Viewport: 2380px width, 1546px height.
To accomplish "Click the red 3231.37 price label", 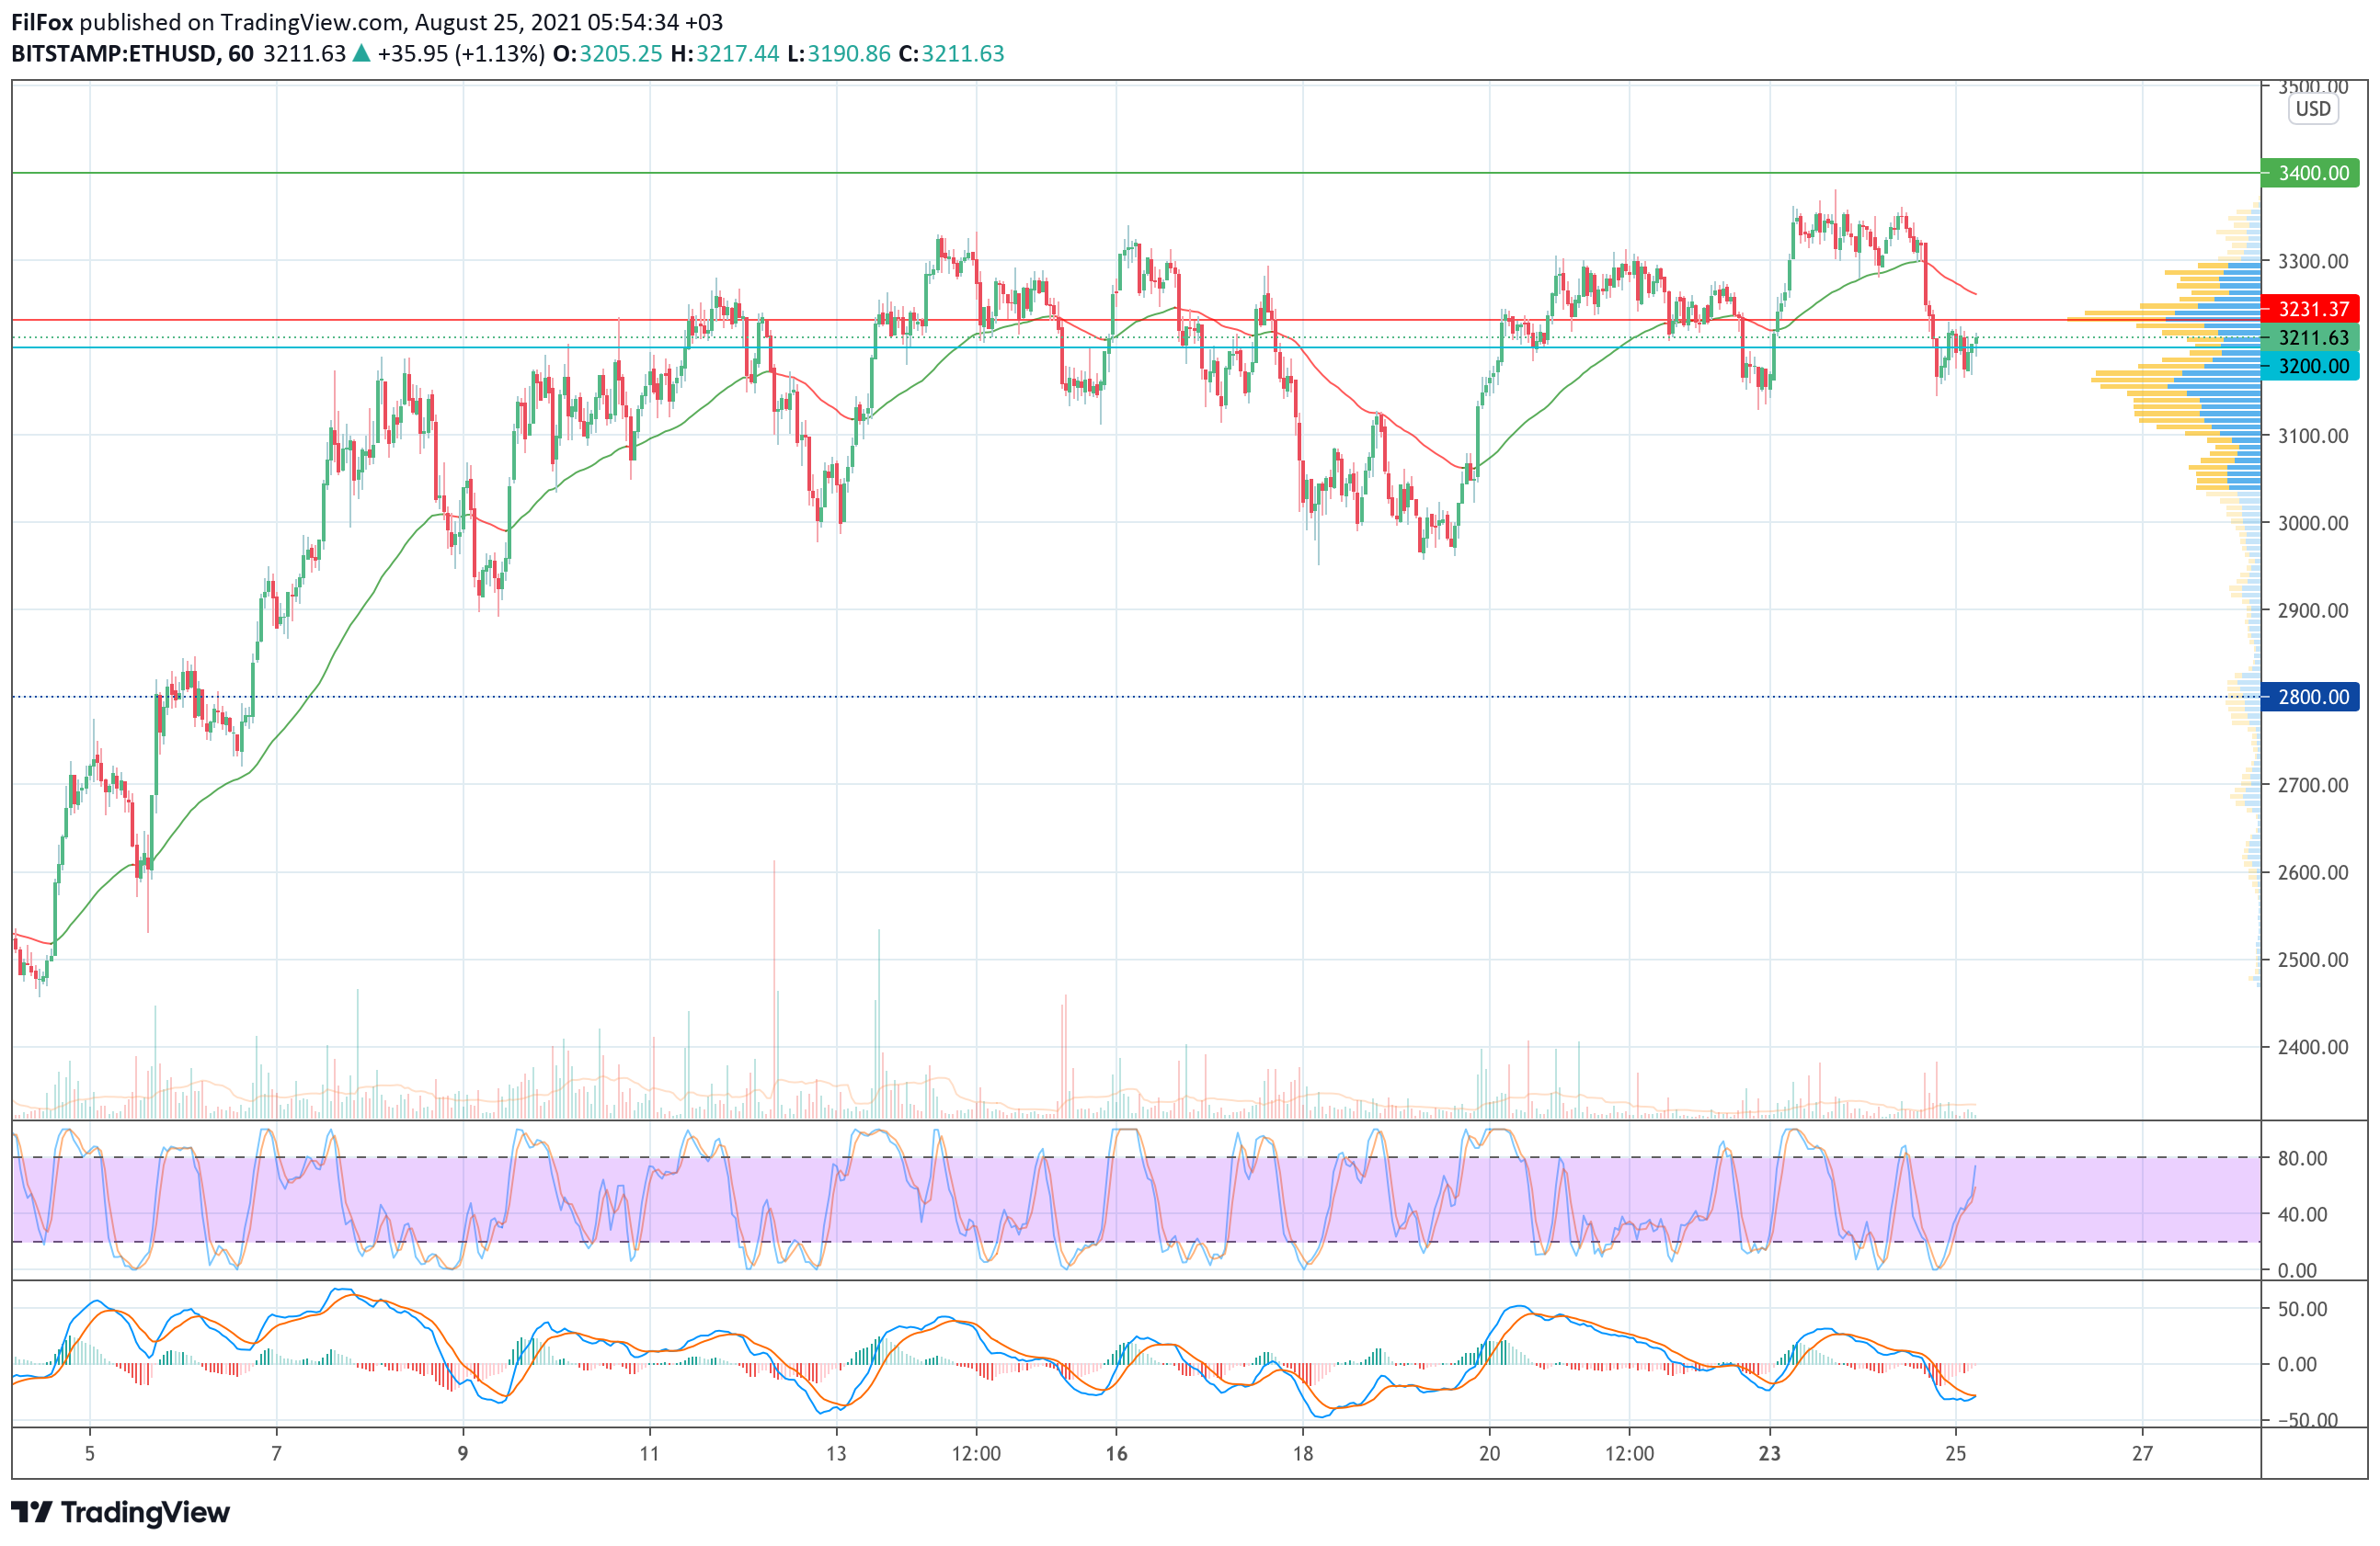I will tap(2312, 309).
